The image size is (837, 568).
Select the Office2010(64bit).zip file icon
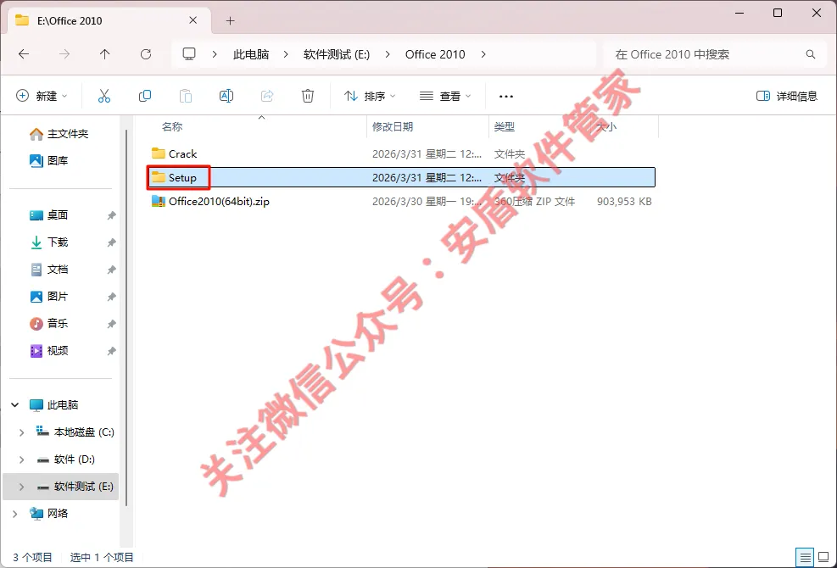(x=158, y=201)
